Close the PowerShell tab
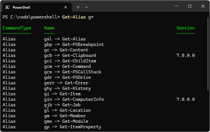 click(66, 7)
